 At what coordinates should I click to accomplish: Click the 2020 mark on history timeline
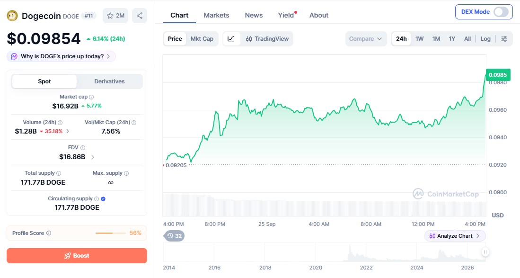(316, 268)
